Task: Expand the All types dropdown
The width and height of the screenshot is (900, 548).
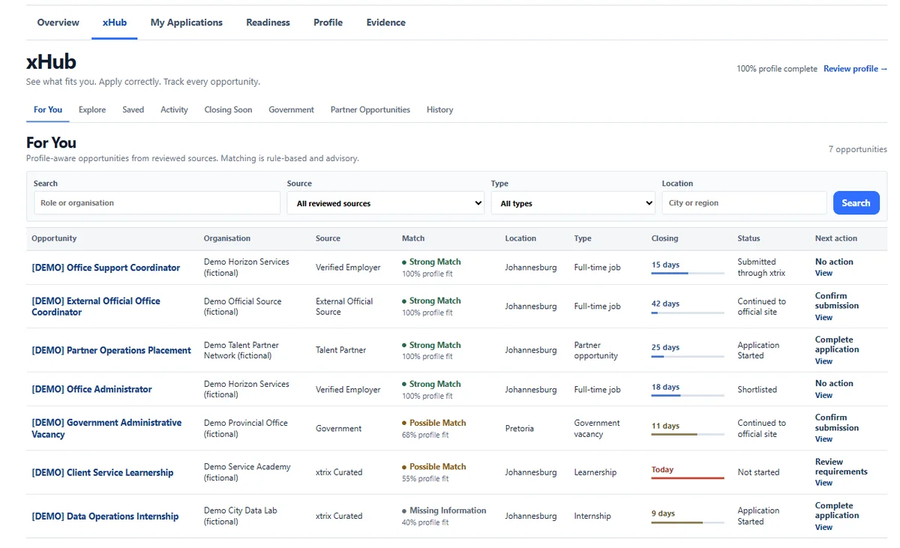Action: [x=573, y=203]
